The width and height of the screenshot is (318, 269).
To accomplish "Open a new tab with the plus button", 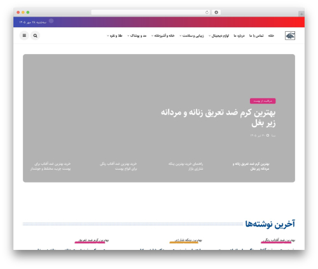I will click(x=301, y=14).
